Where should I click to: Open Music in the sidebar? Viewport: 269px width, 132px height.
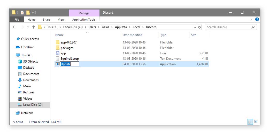(27, 86)
